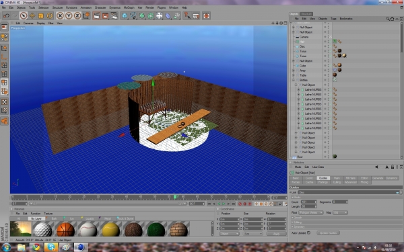
Task: Open the help pointer icon in the toolbar
Action: pos(187,15)
